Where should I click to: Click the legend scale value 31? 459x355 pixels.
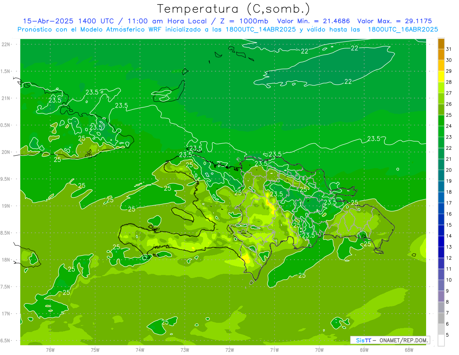pos(449,49)
